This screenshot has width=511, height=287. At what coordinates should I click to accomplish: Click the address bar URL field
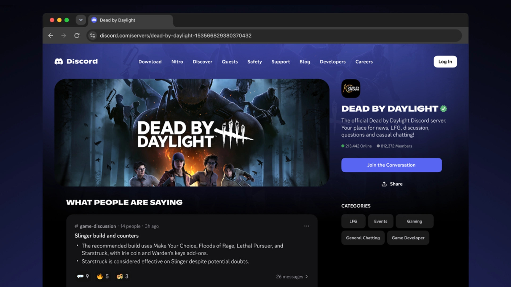pyautogui.click(x=274, y=36)
